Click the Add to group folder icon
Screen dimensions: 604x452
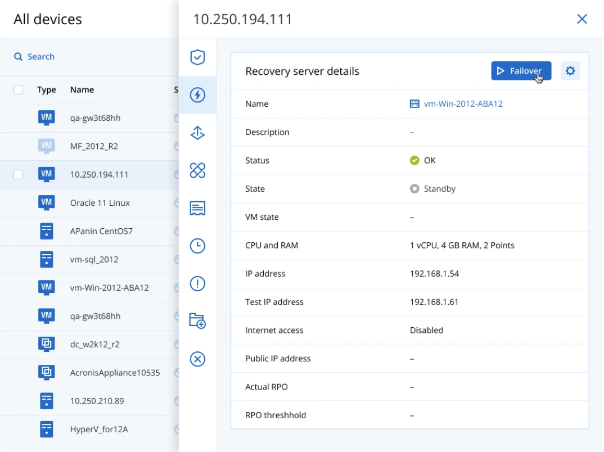(197, 321)
